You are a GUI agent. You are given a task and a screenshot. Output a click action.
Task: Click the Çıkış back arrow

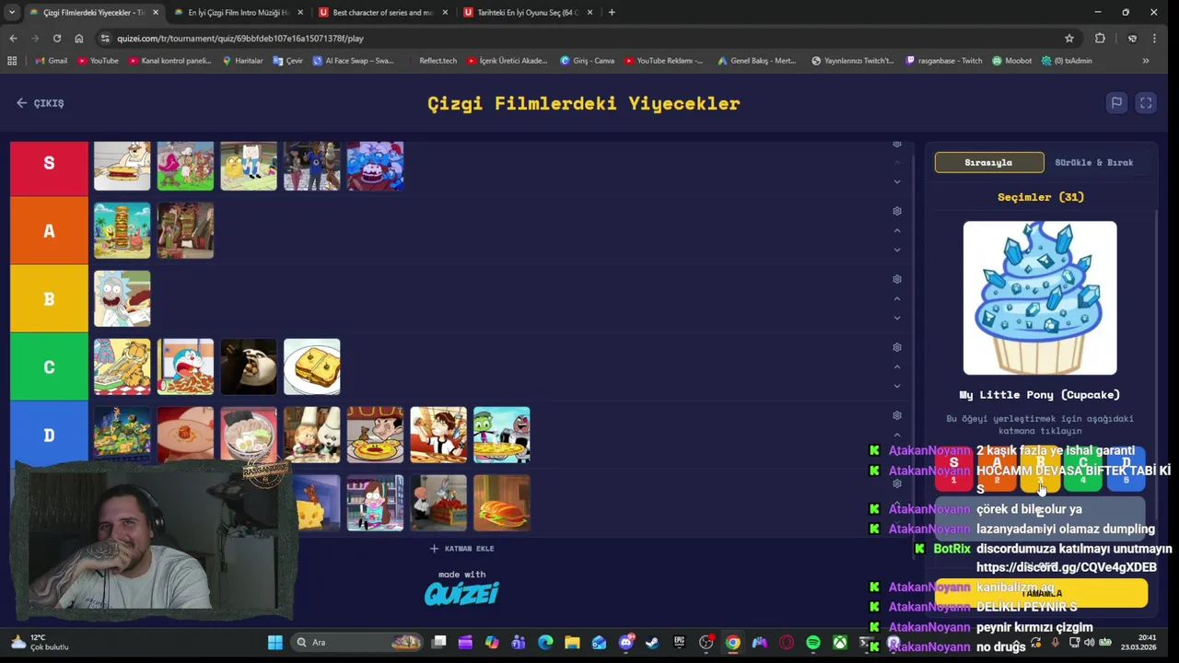click(40, 103)
